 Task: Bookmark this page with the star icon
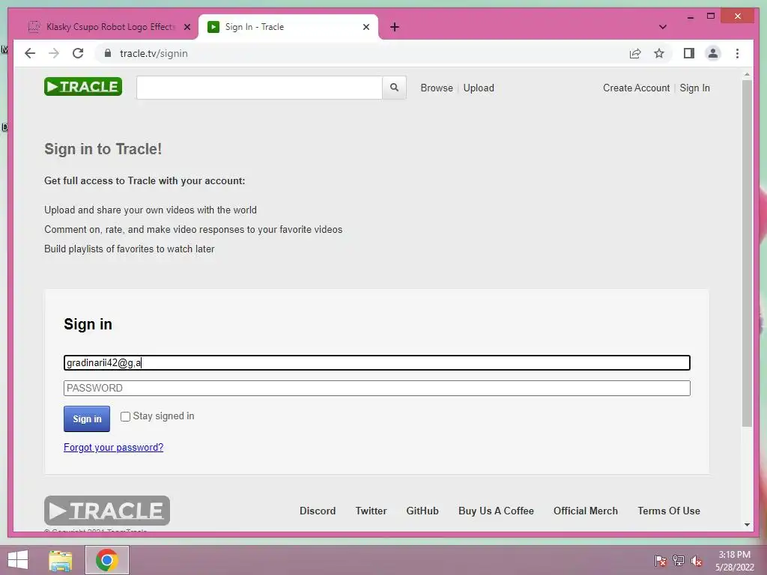tap(659, 53)
